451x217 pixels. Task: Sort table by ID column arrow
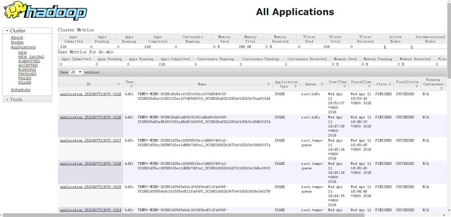pyautogui.click(x=119, y=84)
